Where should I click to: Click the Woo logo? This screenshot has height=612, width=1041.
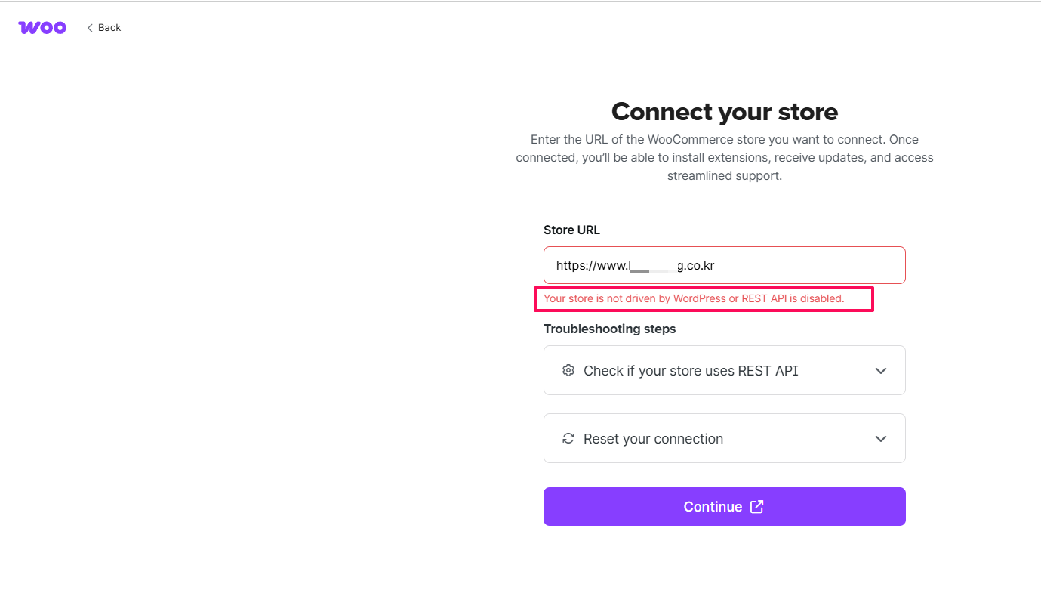[42, 28]
